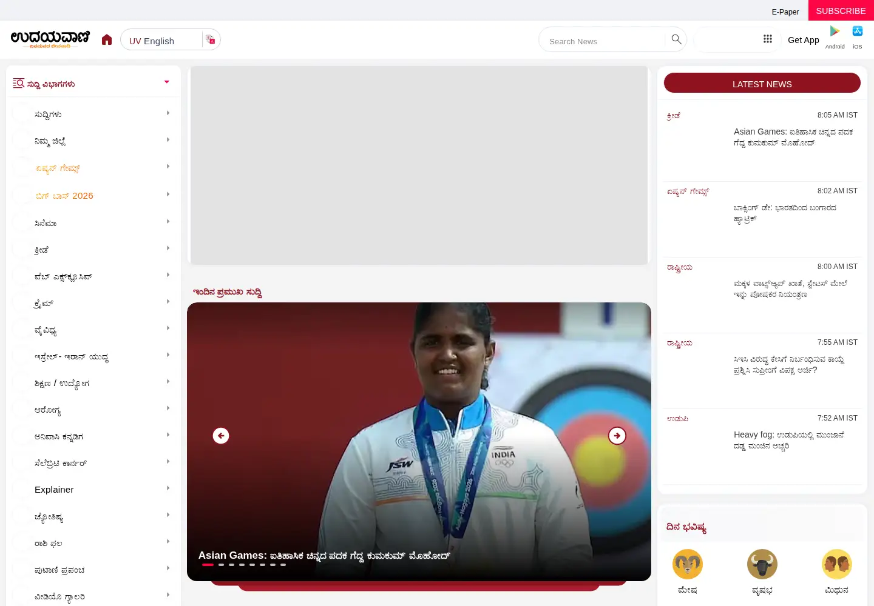Click the news sections list icon in sidebar header
The image size is (874, 606).
[19, 83]
